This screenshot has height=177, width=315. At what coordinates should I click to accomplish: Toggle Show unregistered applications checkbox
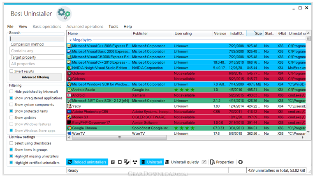click(12, 98)
